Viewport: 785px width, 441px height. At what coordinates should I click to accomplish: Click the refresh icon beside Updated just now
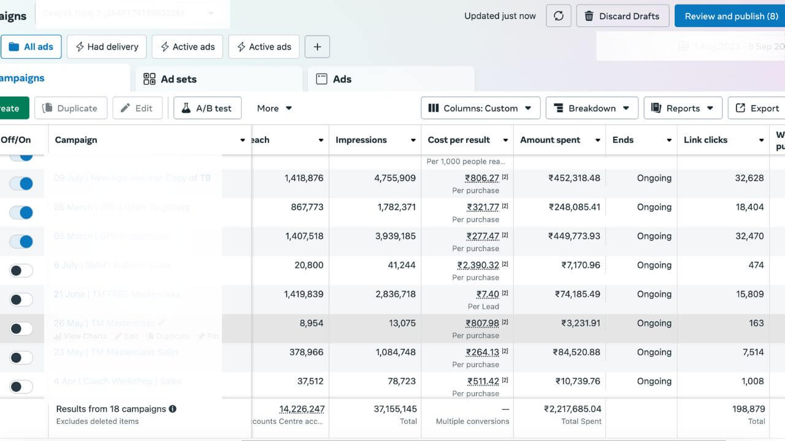point(558,16)
